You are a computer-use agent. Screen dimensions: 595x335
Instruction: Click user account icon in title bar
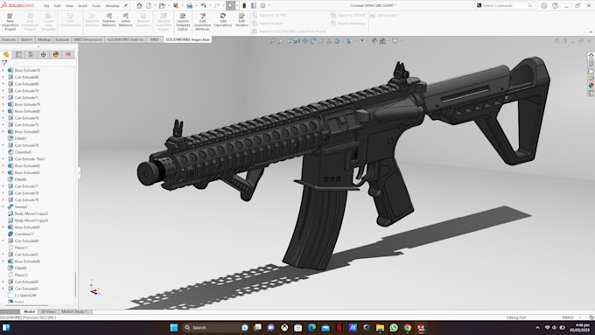(x=543, y=6)
